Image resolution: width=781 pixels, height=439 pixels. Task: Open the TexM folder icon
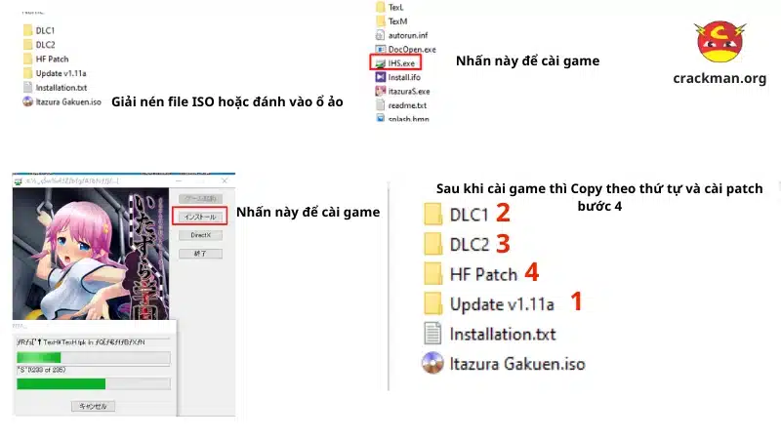[381, 20]
